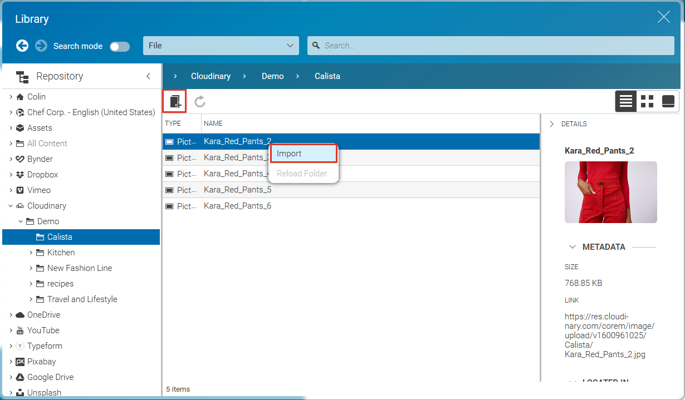The height and width of the screenshot is (400, 685).
Task: Switch to grid view
Action: [x=647, y=101]
